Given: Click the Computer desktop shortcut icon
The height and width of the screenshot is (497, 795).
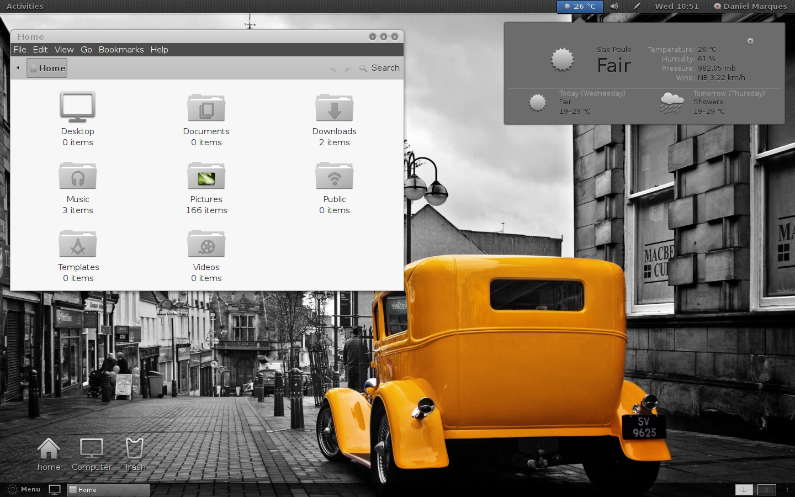Looking at the screenshot, I should tap(92, 448).
